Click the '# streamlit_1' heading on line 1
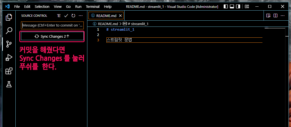 point(120,30)
